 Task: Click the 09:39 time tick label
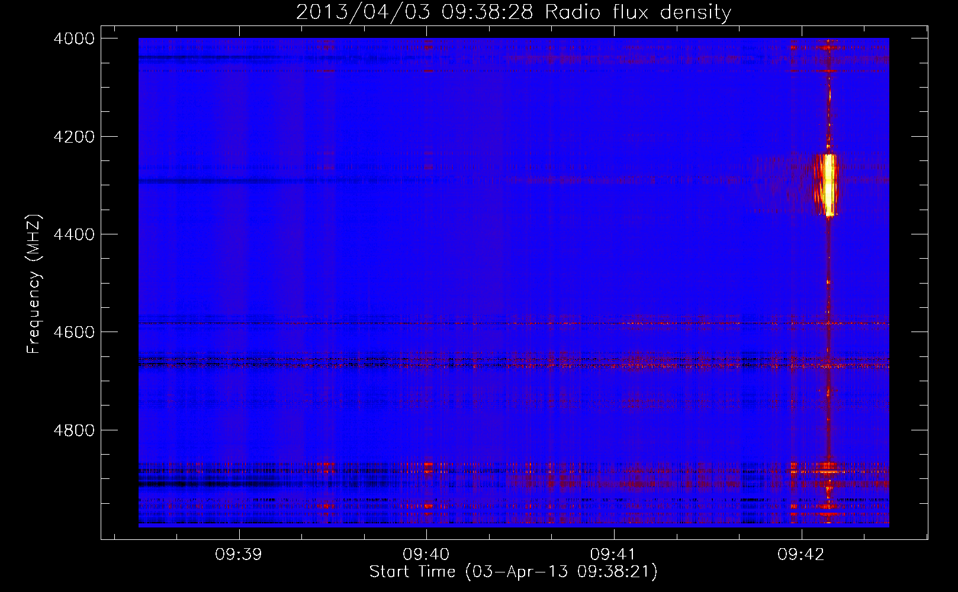pyautogui.click(x=239, y=555)
